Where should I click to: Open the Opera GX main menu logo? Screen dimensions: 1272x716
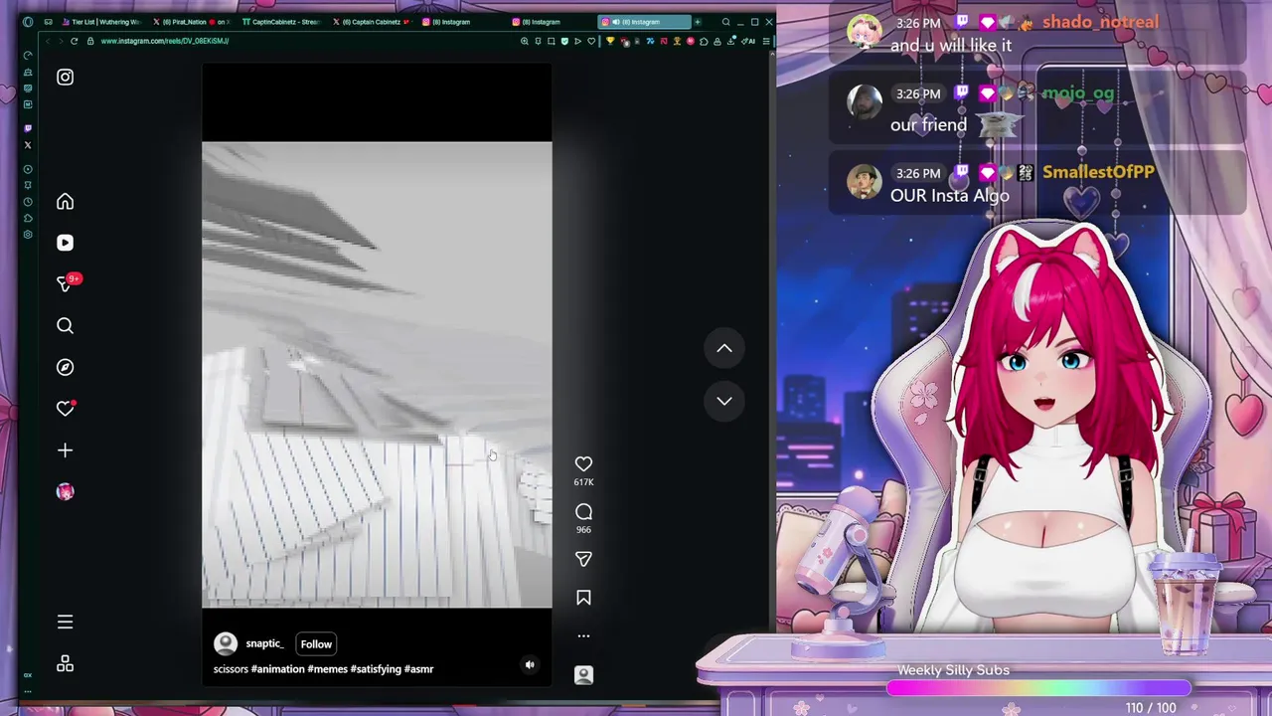(28, 22)
